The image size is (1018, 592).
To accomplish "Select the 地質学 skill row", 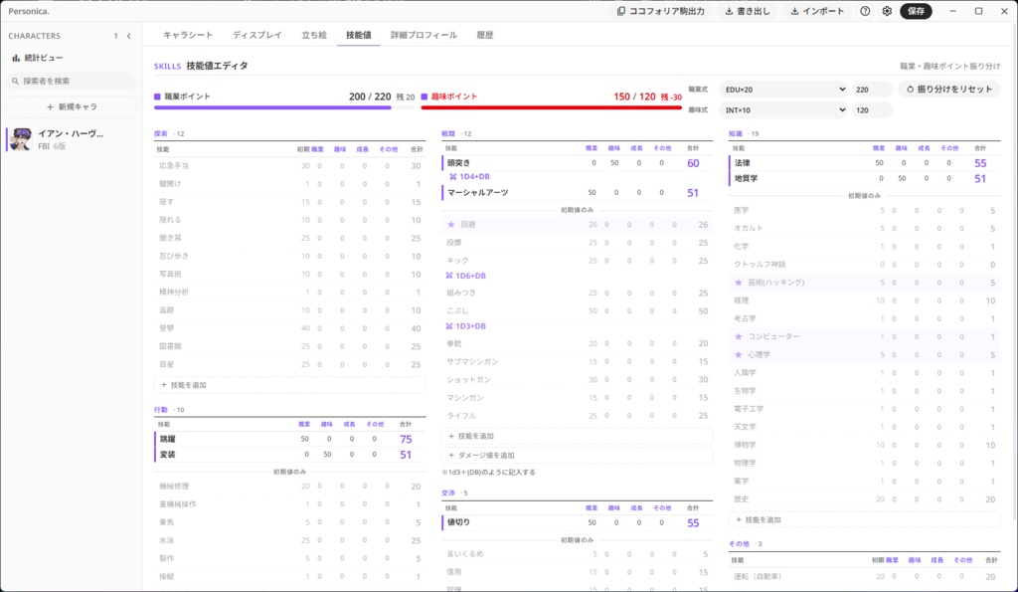I will [864, 179].
